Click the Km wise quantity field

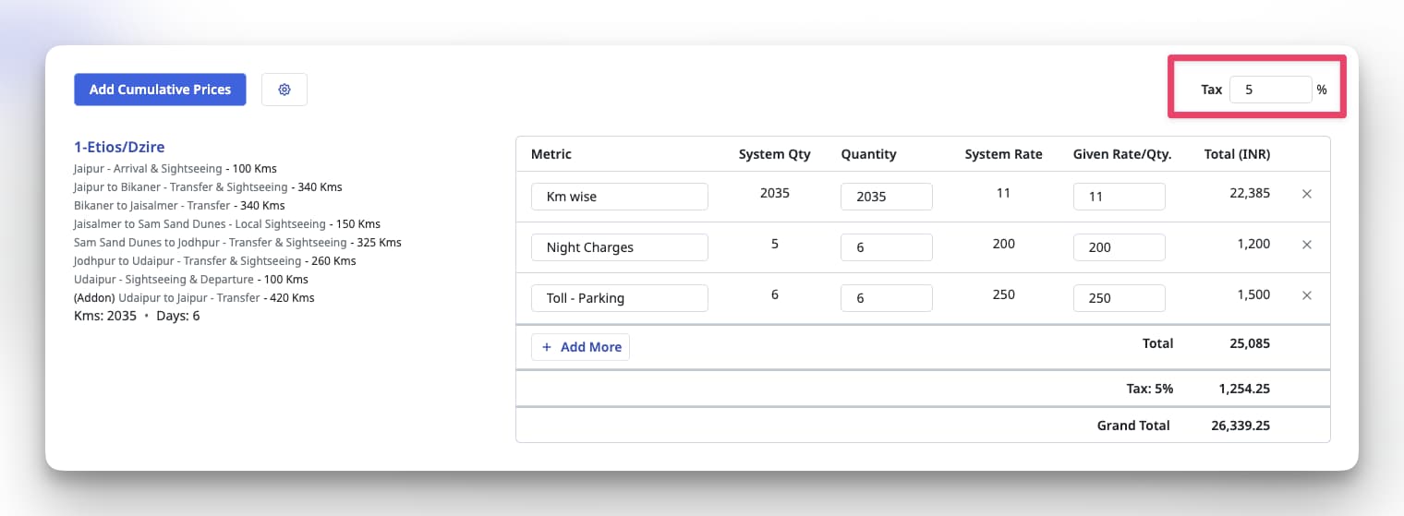886,197
